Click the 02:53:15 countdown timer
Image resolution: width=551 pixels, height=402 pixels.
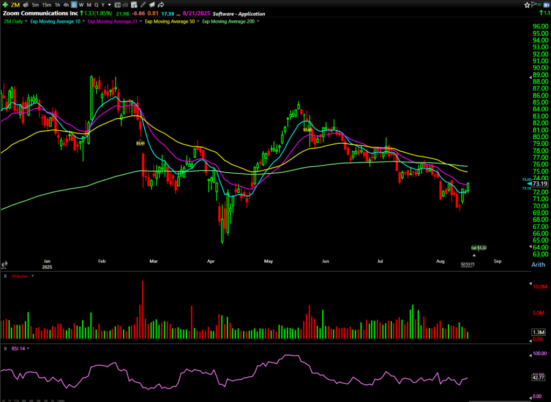(468, 264)
